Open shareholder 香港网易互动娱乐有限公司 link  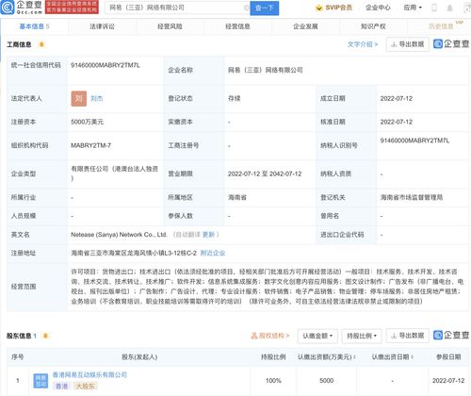click(89, 374)
